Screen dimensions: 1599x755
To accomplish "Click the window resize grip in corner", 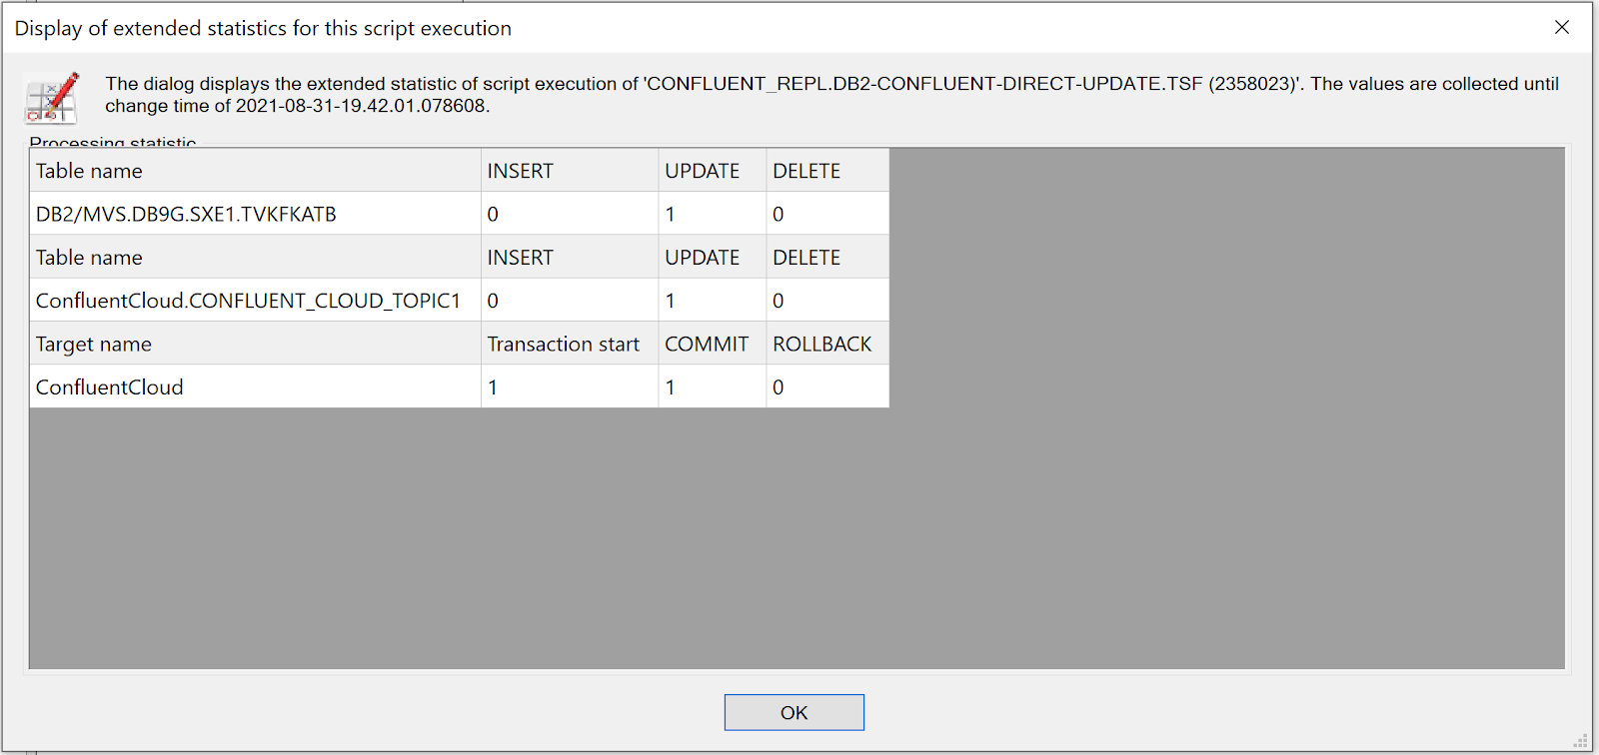I will tap(1580, 740).
